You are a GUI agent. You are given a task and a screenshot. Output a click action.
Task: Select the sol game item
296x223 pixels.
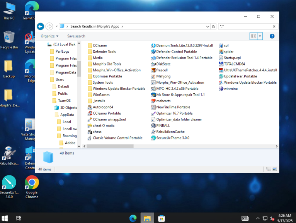coord(224,45)
